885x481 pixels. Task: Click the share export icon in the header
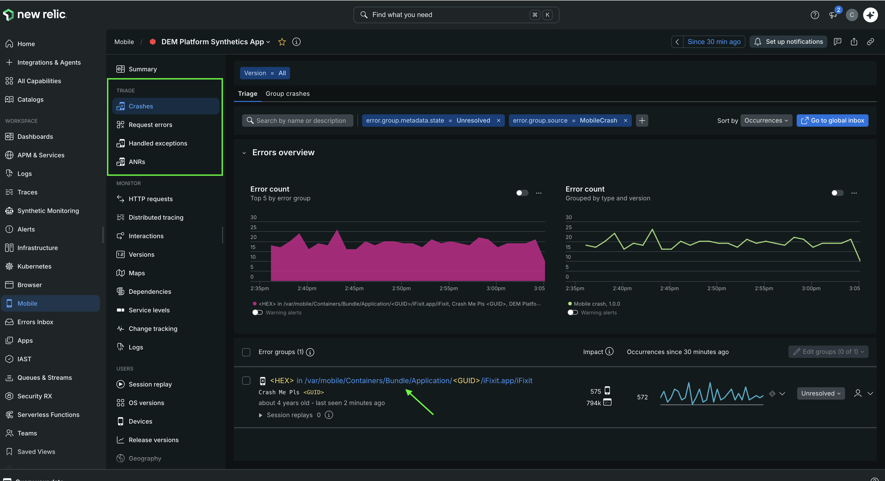854,41
